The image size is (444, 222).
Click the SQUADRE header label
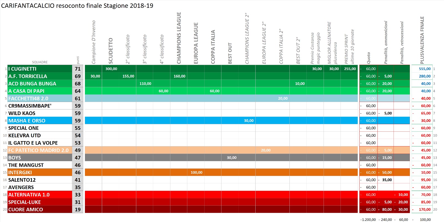[x=40, y=62]
